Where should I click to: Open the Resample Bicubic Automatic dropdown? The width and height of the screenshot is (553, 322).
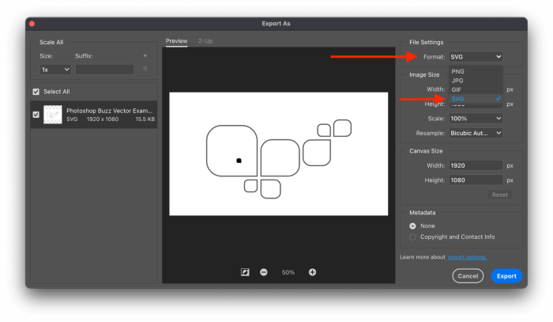[x=475, y=133]
